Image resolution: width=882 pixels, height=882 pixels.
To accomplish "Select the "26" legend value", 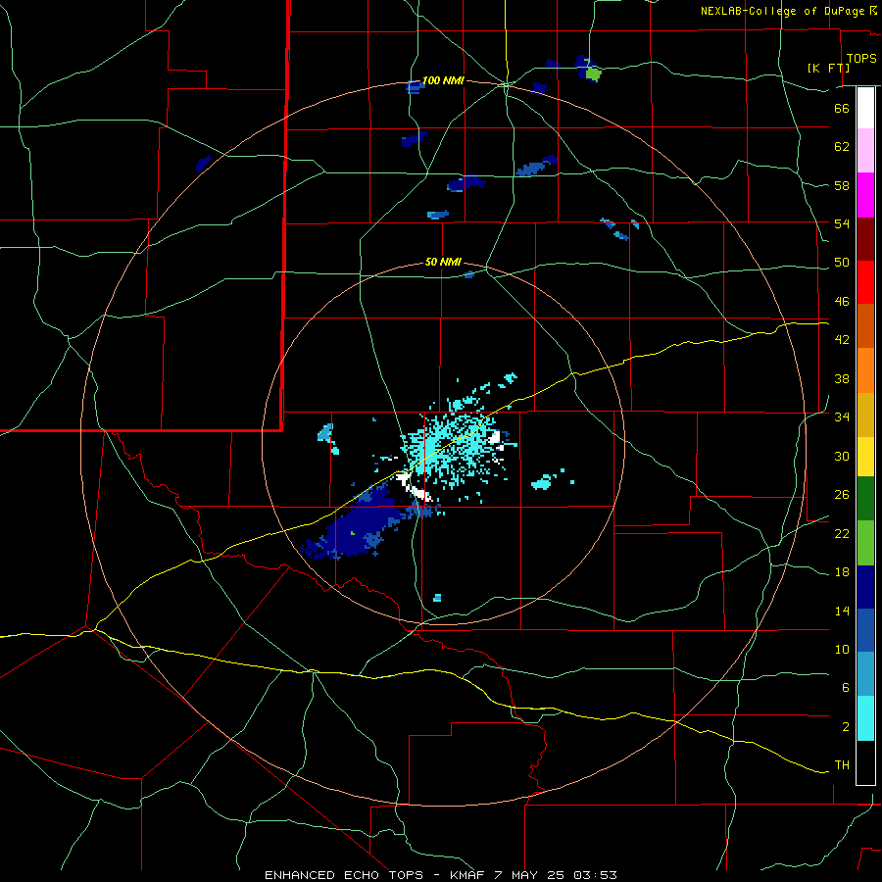I will pyautogui.click(x=842, y=495).
